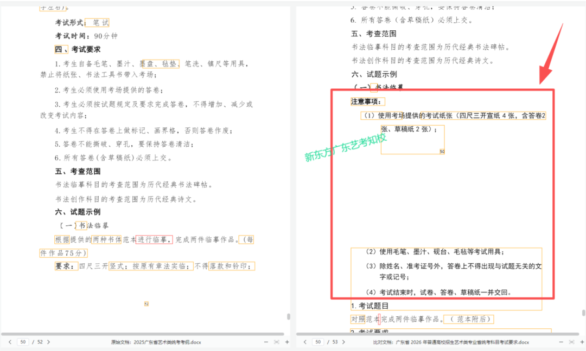Select highlighted "注意事项：" heading in right document
The width and height of the screenshot is (586, 351).
(x=367, y=101)
